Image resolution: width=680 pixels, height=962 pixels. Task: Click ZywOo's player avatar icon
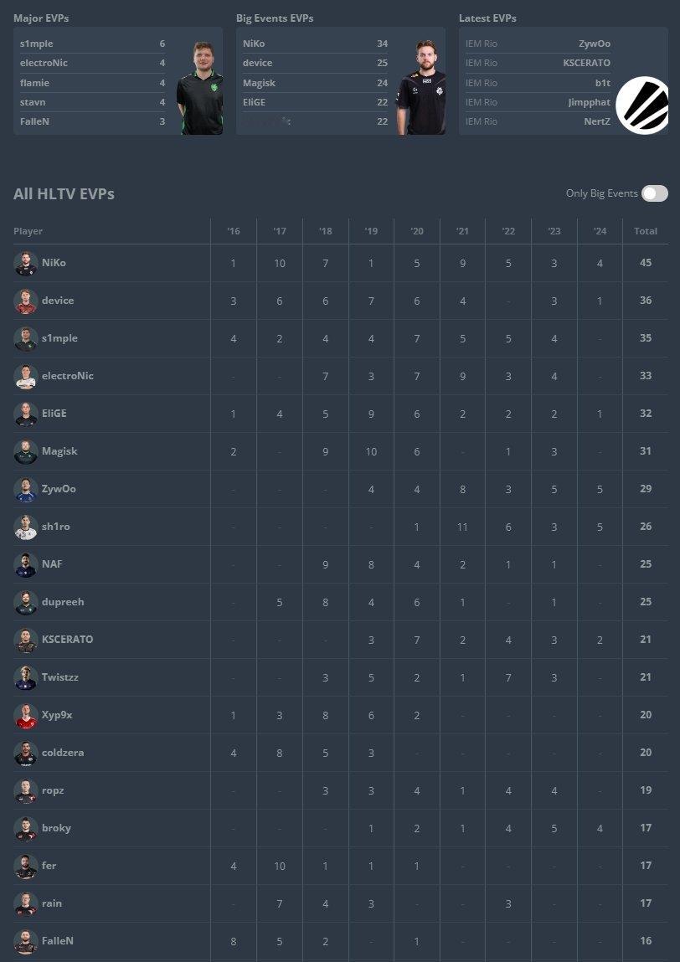click(x=26, y=490)
